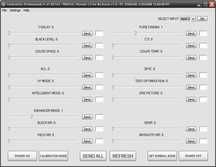Focus the INTELLIGENT MODE value input box
Image resolution: width=216 pixels, height=167 pixels.
[x=99, y=99]
